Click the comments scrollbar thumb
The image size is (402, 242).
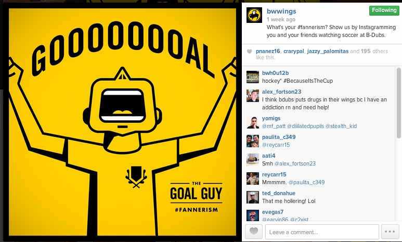[399, 103]
